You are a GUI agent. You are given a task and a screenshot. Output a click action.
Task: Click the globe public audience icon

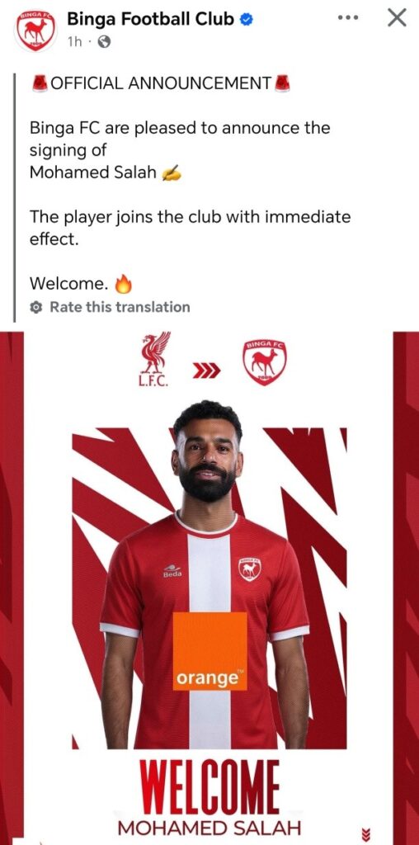point(105,43)
